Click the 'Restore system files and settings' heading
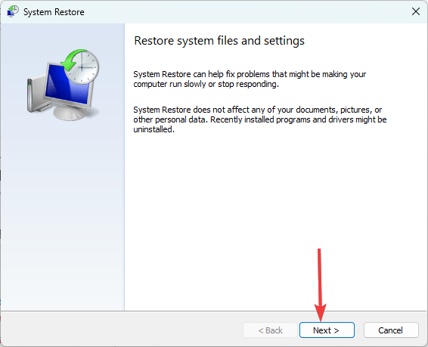The image size is (428, 347). coord(219,41)
